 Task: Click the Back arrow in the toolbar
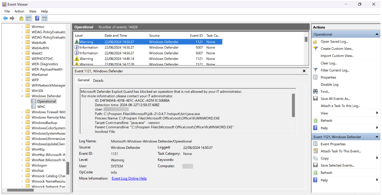coord(5,18)
